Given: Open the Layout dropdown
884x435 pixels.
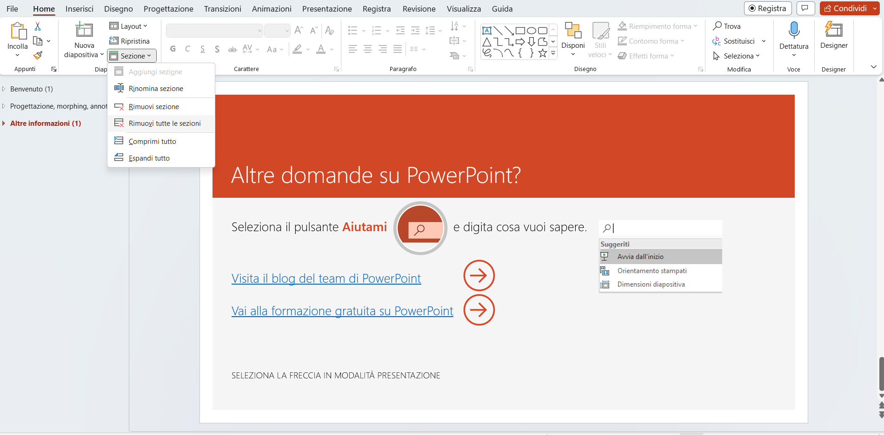Looking at the screenshot, I should pyautogui.click(x=131, y=26).
